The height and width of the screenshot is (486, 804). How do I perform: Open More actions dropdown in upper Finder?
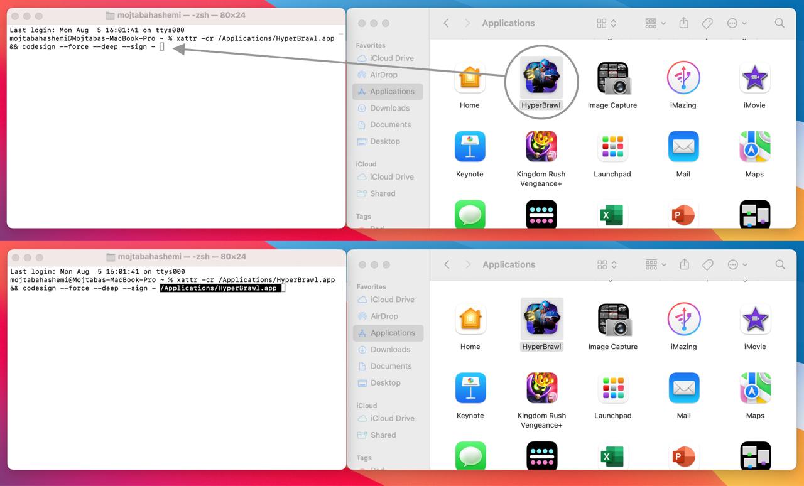(x=737, y=23)
